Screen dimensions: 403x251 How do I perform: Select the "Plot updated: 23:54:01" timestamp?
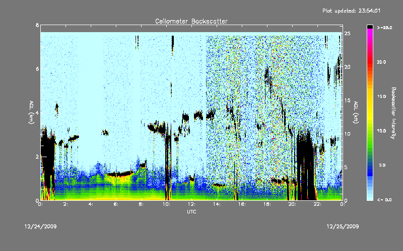click(x=351, y=11)
